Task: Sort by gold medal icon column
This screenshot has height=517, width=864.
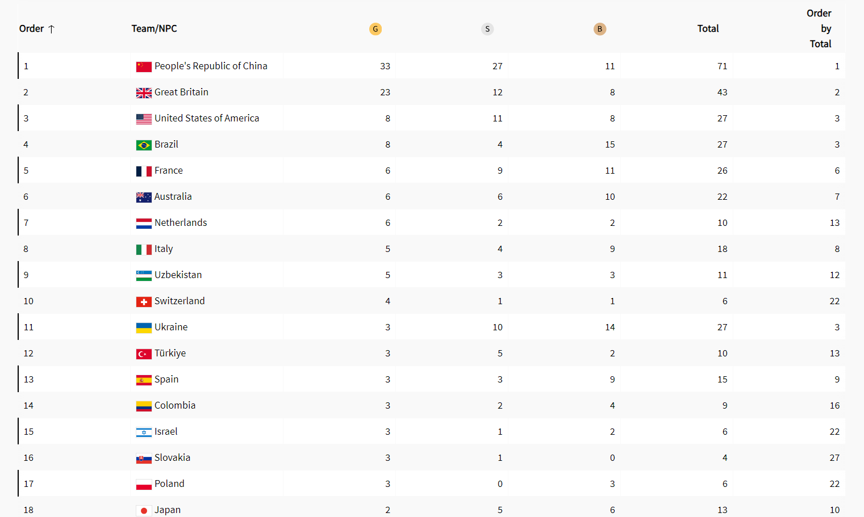Action: tap(375, 29)
